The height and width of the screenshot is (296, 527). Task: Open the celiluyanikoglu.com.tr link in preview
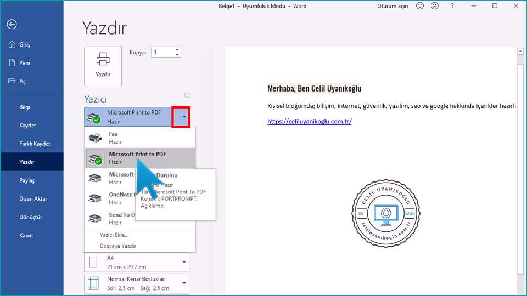click(310, 122)
